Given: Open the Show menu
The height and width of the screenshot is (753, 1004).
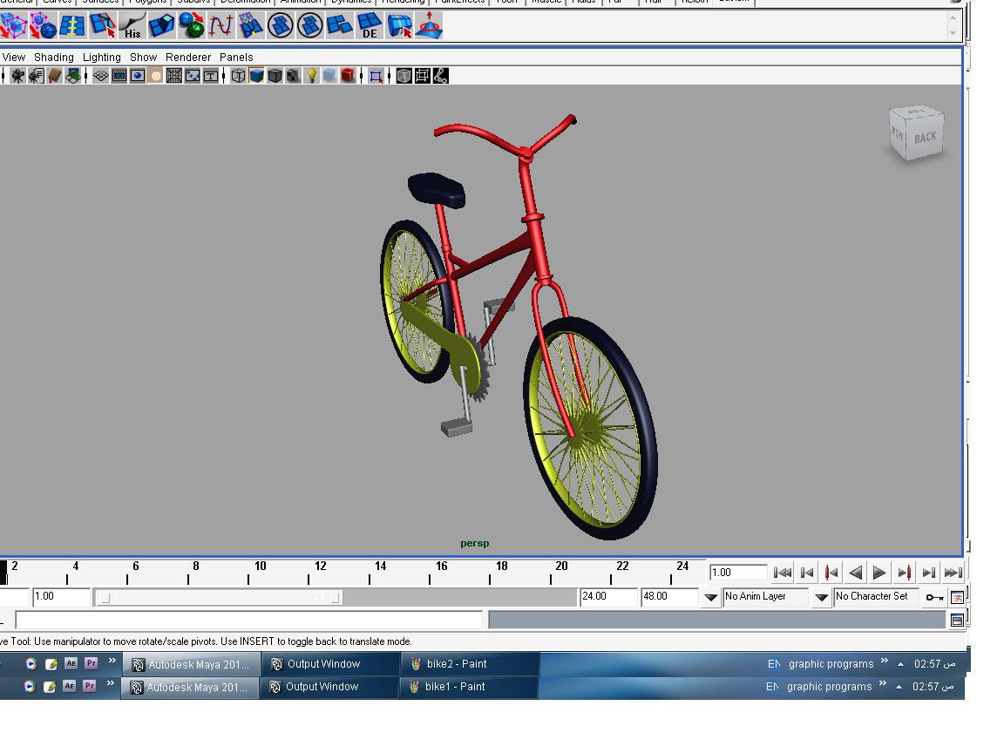Looking at the screenshot, I should tap(144, 57).
